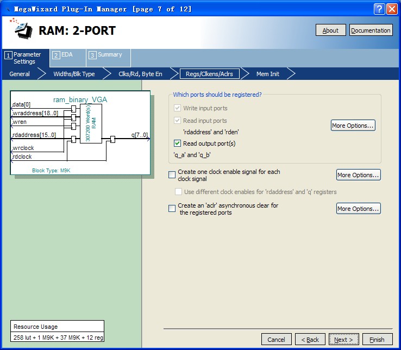
Task: Click the EDA number 2 icon
Action: (57, 55)
